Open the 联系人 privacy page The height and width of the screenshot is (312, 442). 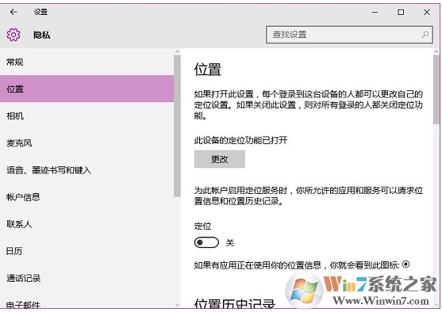[x=86, y=224]
